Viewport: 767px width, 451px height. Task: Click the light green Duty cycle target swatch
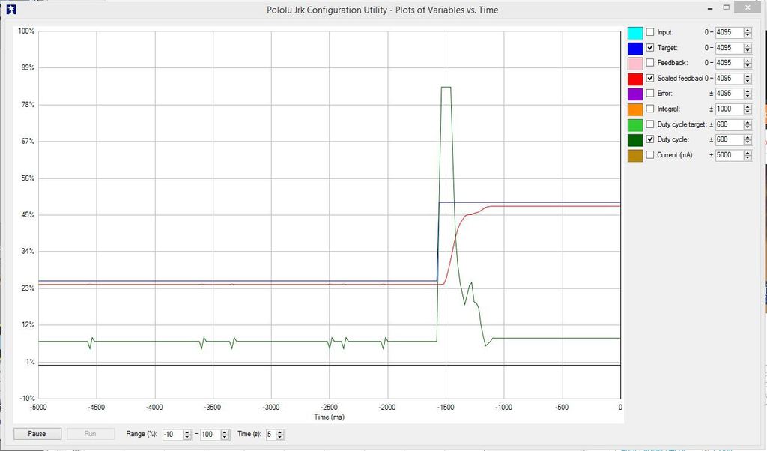(635, 124)
